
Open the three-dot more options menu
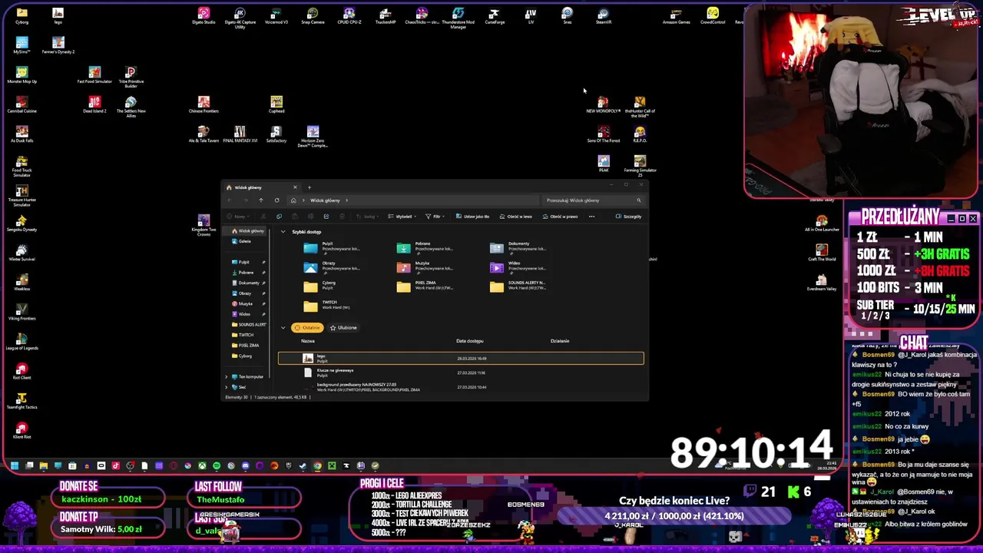point(591,217)
